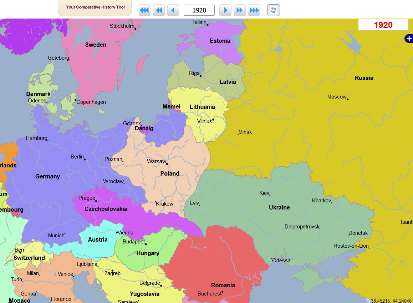This screenshot has width=413, height=303.
Task: Click the Danzig territory label
Action: pos(144,128)
